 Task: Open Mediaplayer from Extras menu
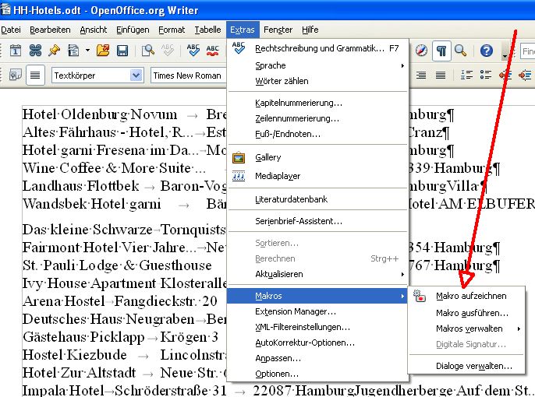point(317,176)
